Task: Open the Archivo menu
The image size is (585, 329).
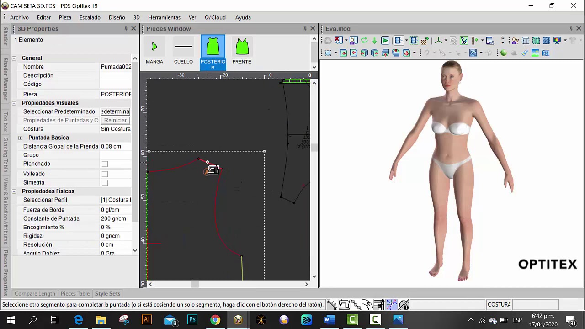Action: (19, 17)
